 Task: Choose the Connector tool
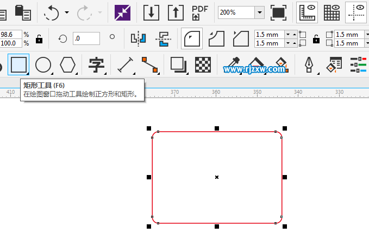[x=150, y=65]
